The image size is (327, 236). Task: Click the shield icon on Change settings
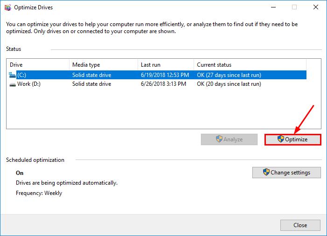pyautogui.click(x=266, y=172)
